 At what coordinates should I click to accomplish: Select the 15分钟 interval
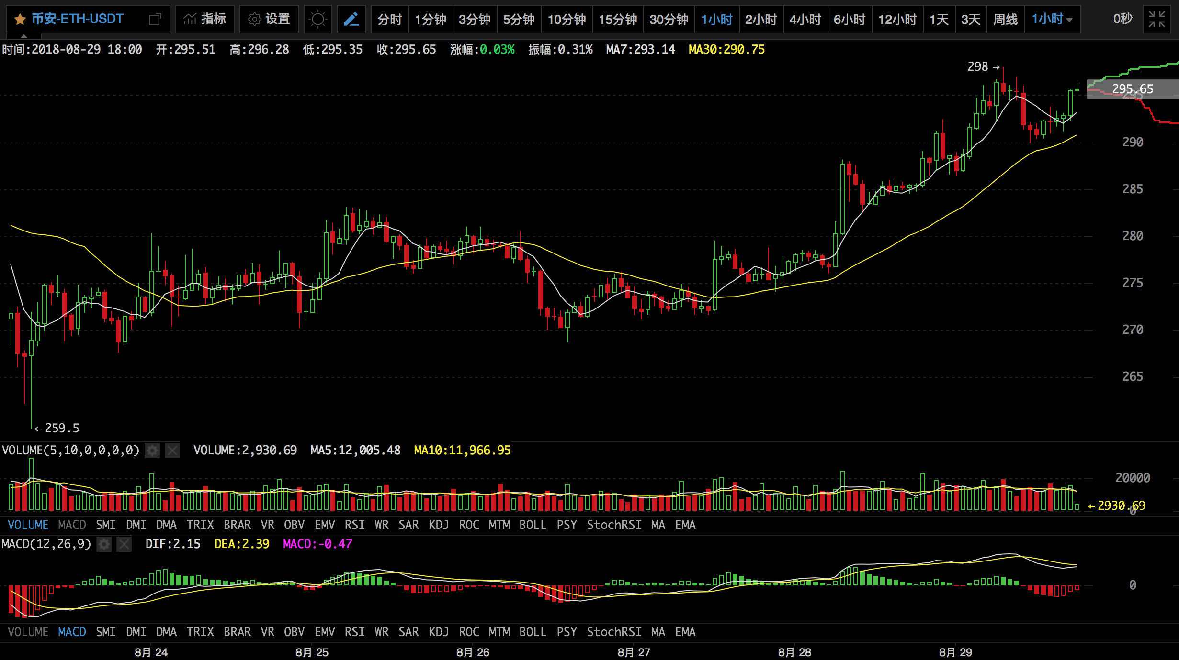pos(618,19)
